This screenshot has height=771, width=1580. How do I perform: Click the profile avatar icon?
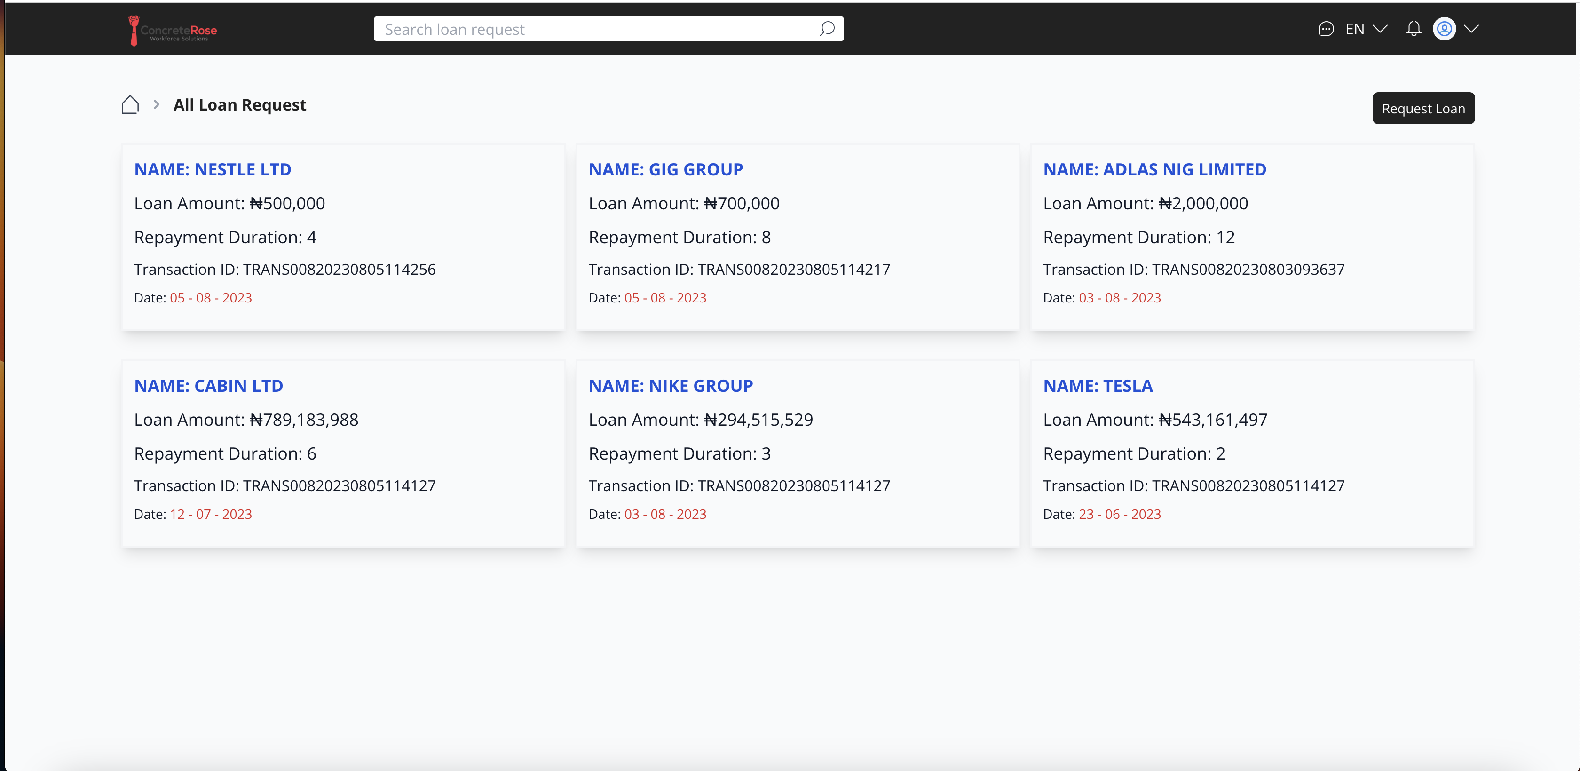[1445, 28]
